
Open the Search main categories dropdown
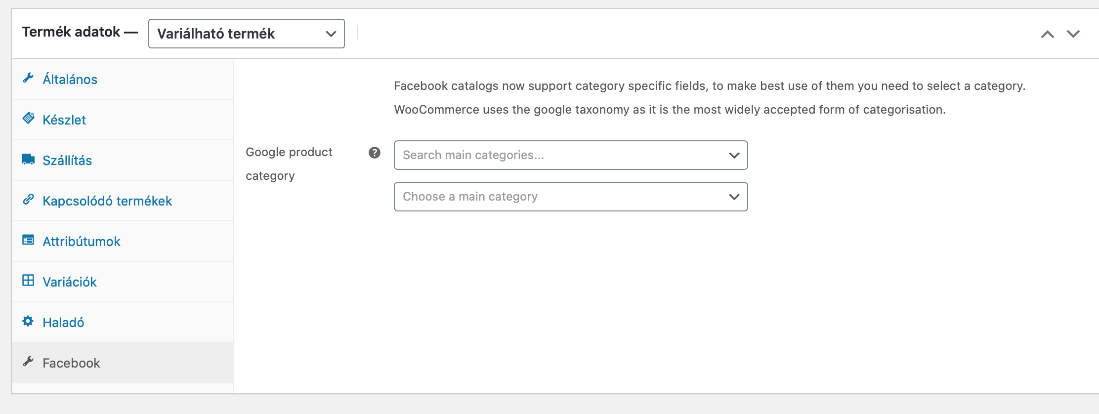tap(570, 155)
